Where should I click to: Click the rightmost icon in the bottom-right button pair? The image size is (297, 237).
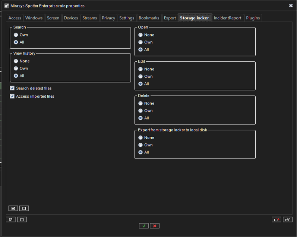pos(287,220)
